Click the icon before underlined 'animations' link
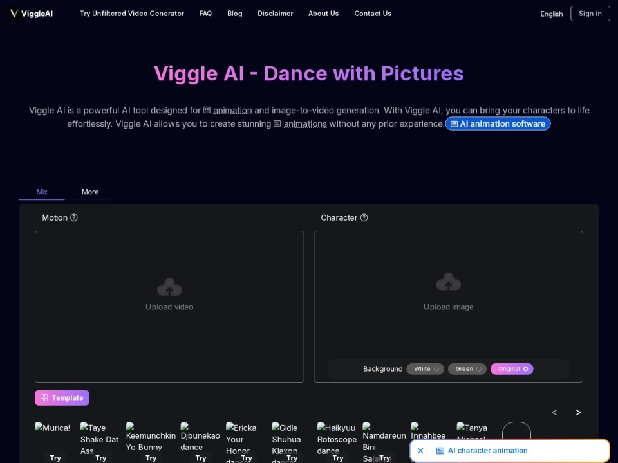This screenshot has width=618, height=463. 277,123
